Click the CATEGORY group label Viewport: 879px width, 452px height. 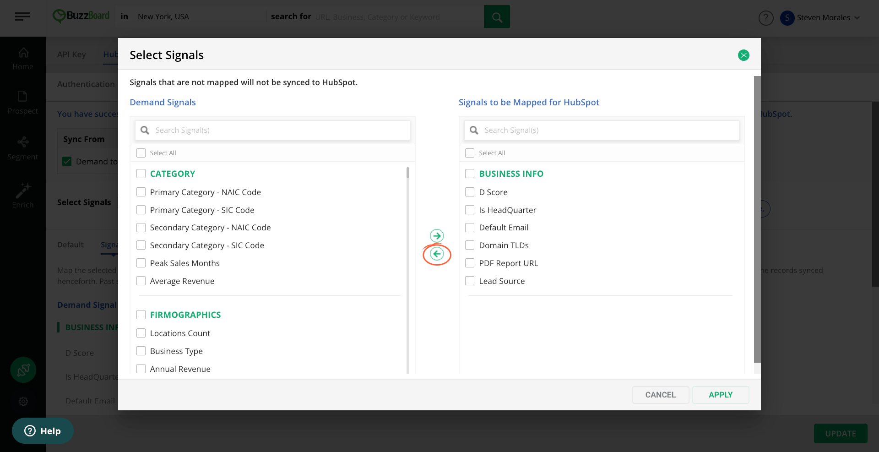173,174
